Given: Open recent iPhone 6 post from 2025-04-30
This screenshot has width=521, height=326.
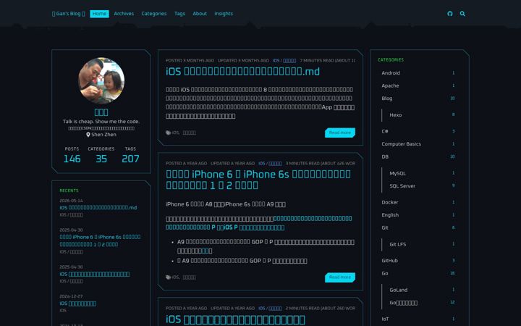Looking at the screenshot, I should [x=100, y=241].
